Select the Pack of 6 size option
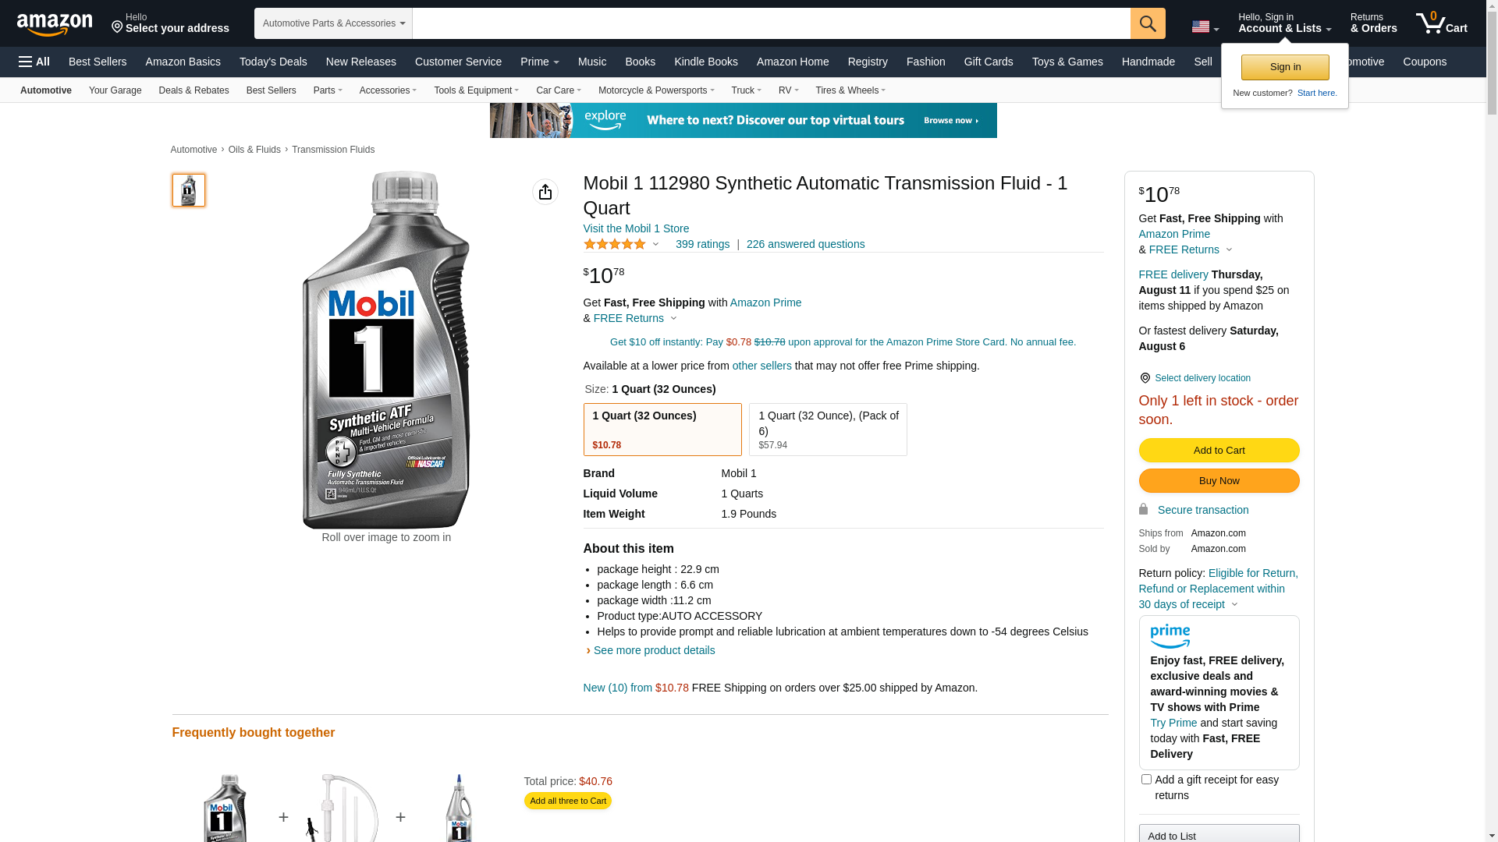The height and width of the screenshot is (842, 1498). click(x=828, y=430)
